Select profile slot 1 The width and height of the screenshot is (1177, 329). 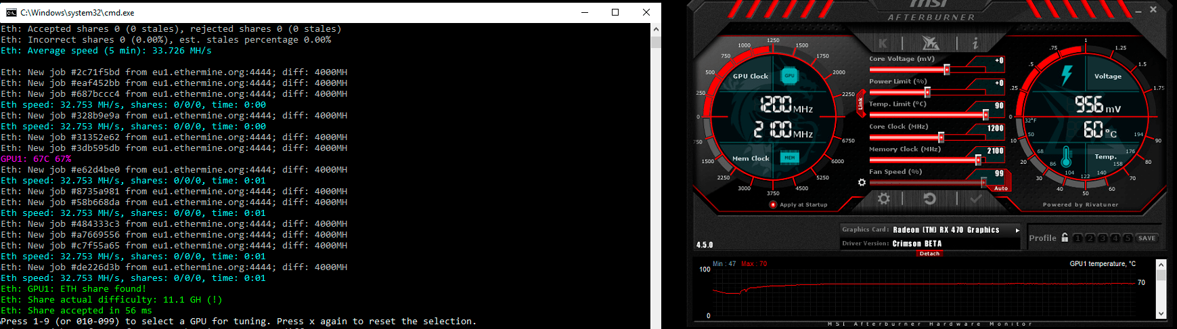click(1077, 238)
